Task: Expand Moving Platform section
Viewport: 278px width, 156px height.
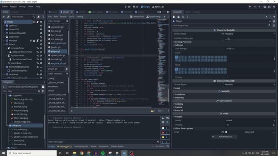Action: [x=182, y=42]
